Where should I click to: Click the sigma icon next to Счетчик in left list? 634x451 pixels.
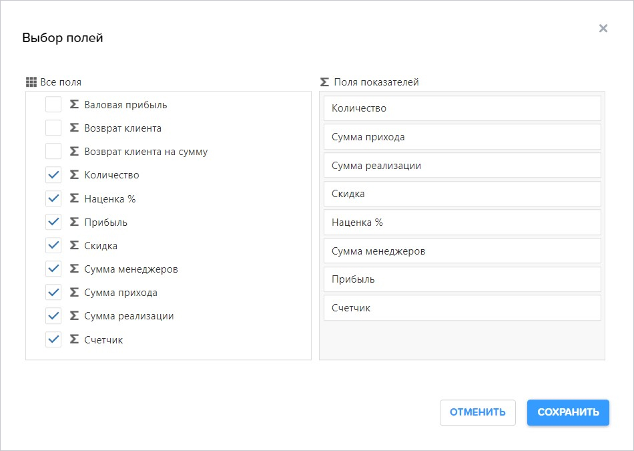[74, 339]
